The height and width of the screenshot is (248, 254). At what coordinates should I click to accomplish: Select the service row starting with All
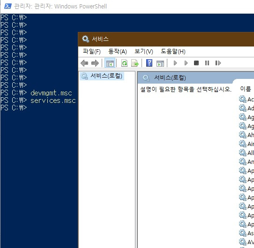coord(247,153)
